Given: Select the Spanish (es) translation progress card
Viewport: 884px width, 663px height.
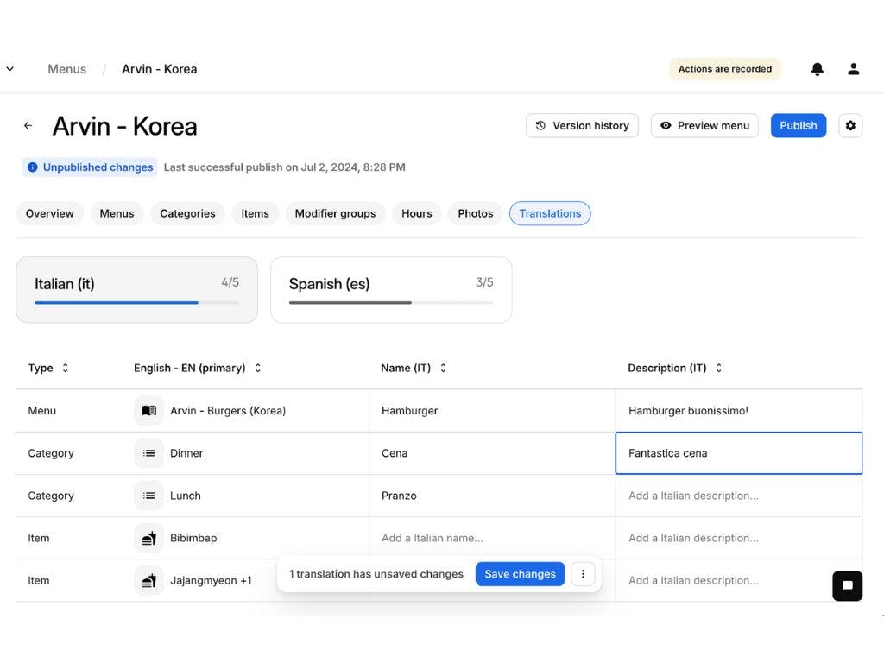Looking at the screenshot, I should (391, 290).
